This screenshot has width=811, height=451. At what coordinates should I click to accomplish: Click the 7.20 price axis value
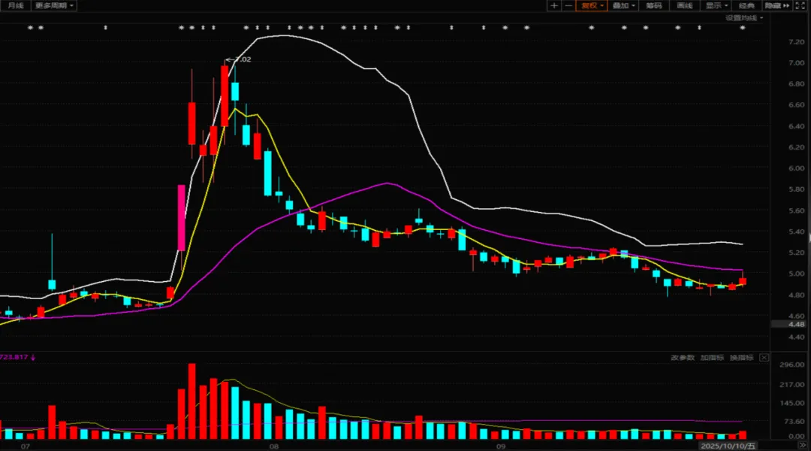(x=797, y=41)
